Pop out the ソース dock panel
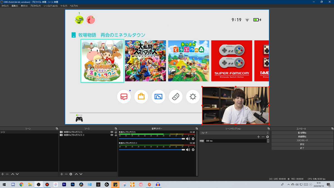 click(x=116, y=129)
